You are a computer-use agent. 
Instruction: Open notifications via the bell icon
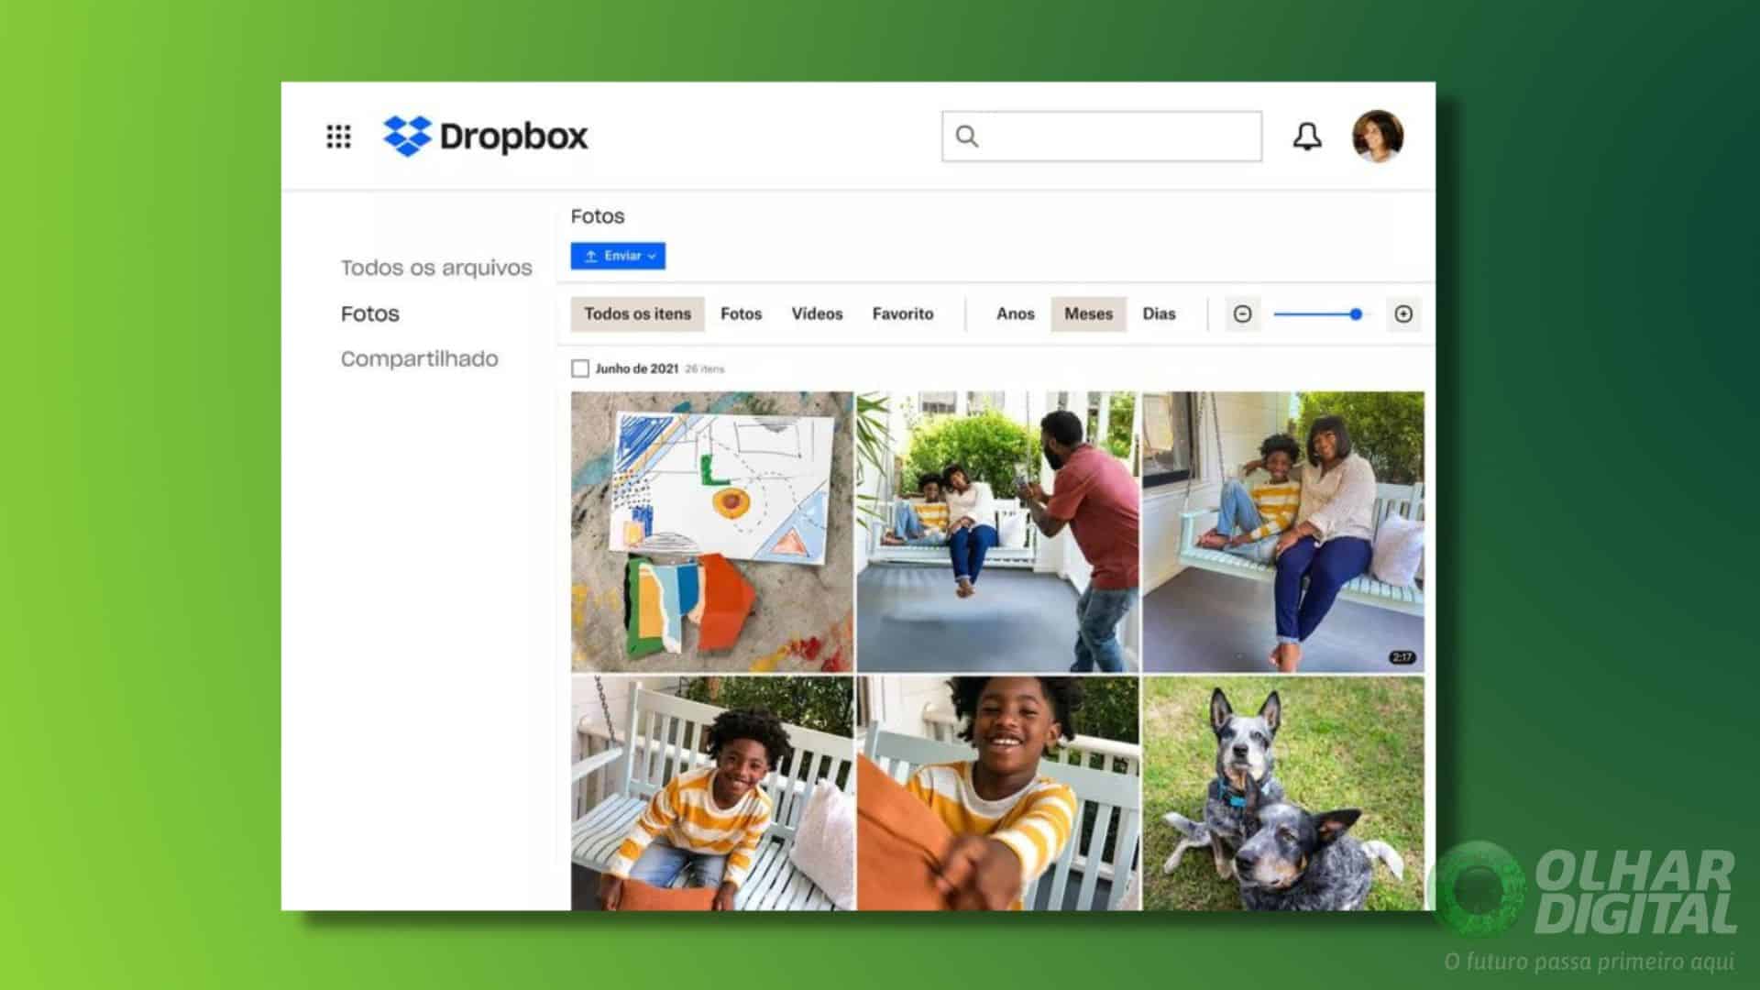(1307, 136)
